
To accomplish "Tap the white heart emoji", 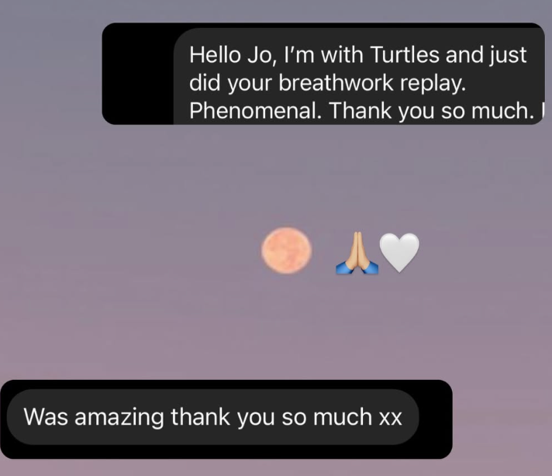I will tap(399, 253).
